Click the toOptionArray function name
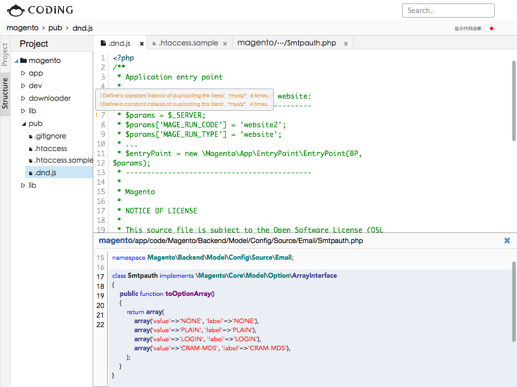This screenshot has width=517, height=387. (188, 294)
